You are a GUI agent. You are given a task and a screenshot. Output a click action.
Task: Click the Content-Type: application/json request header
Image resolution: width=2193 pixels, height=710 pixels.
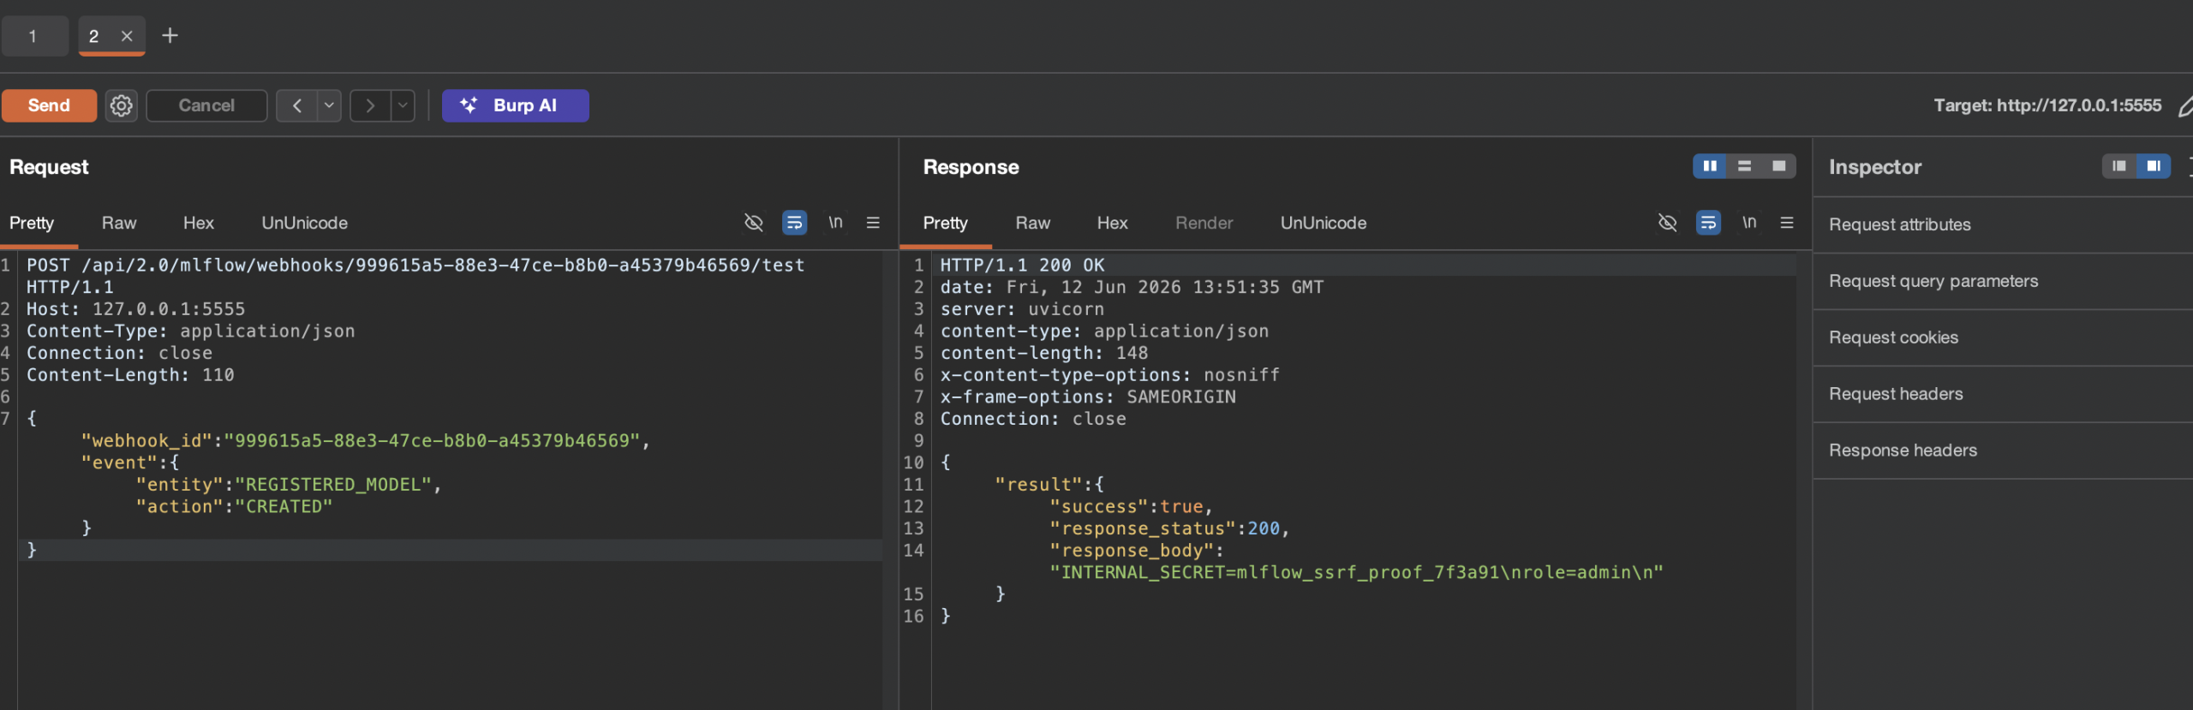(190, 331)
